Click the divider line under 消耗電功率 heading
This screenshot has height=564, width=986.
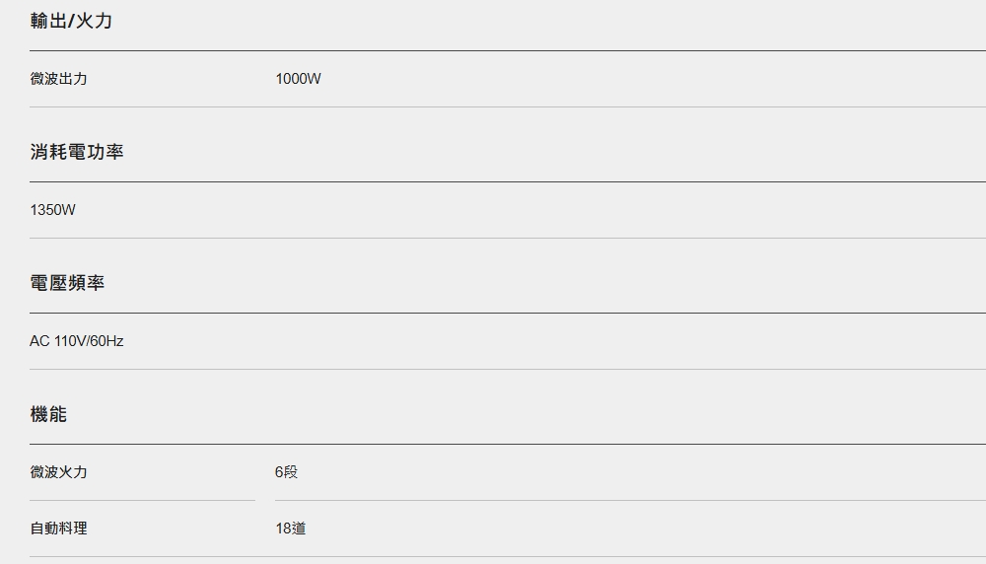point(508,181)
